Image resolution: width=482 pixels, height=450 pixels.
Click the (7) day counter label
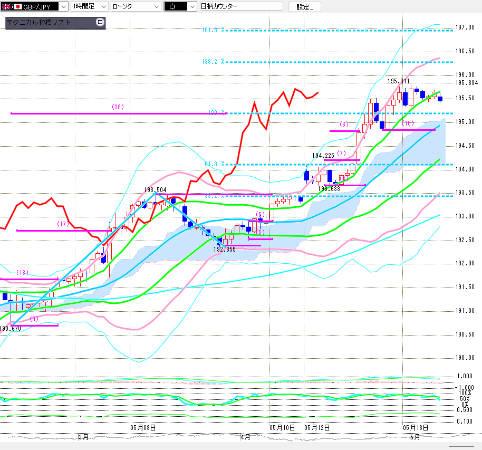(x=342, y=153)
